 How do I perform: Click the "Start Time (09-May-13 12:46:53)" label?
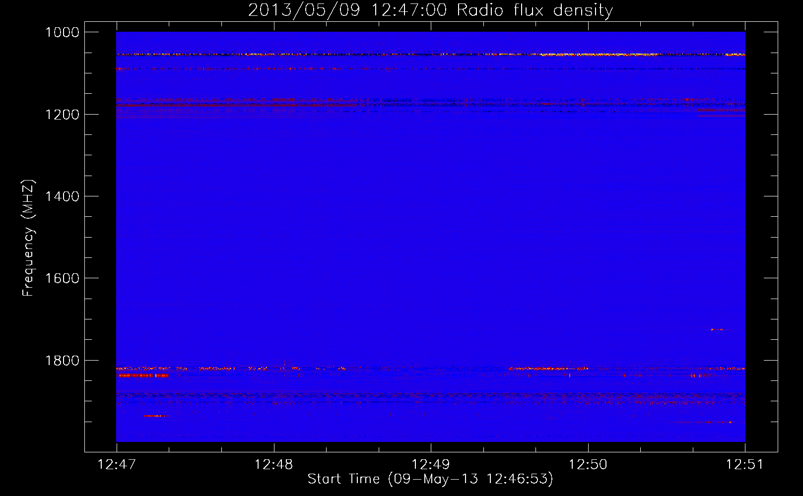pos(430,479)
